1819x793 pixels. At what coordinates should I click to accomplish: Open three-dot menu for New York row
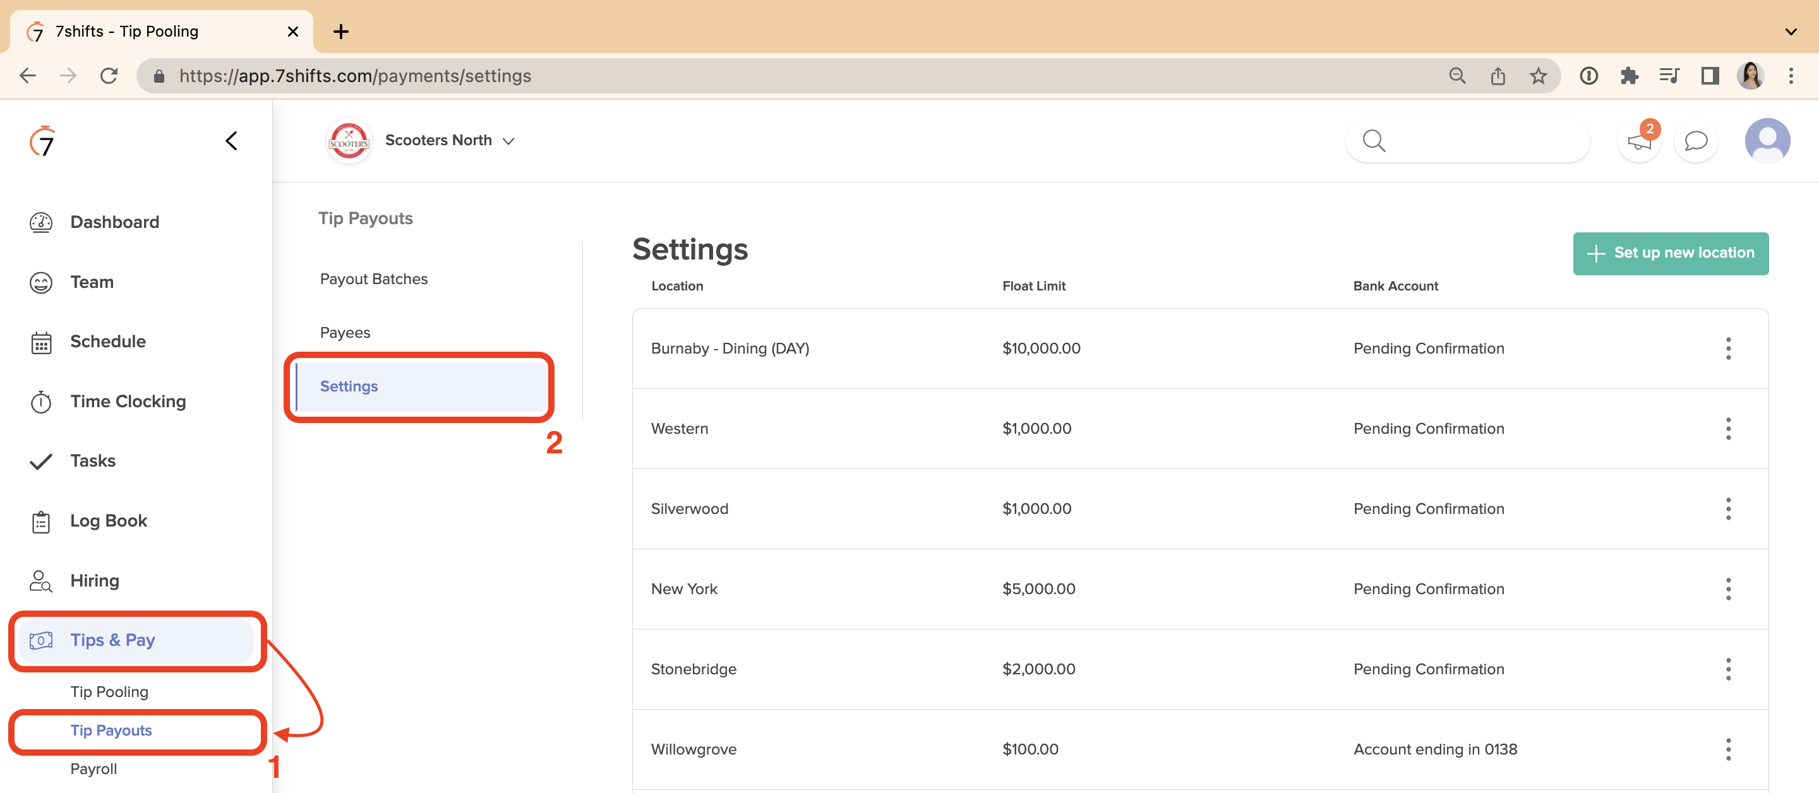(x=1727, y=589)
